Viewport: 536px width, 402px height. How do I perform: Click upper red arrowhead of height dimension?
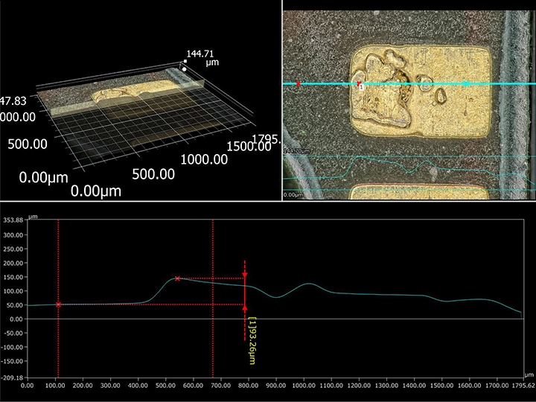coord(245,276)
